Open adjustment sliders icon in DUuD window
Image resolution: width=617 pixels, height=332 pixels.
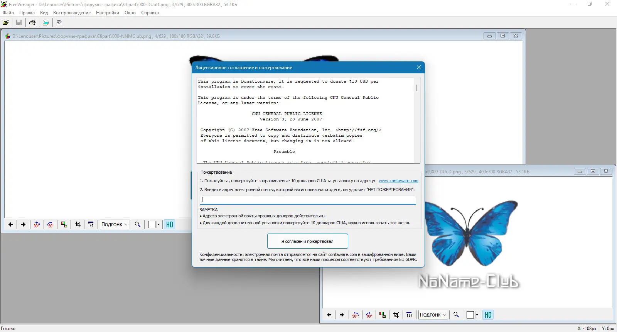click(410, 315)
